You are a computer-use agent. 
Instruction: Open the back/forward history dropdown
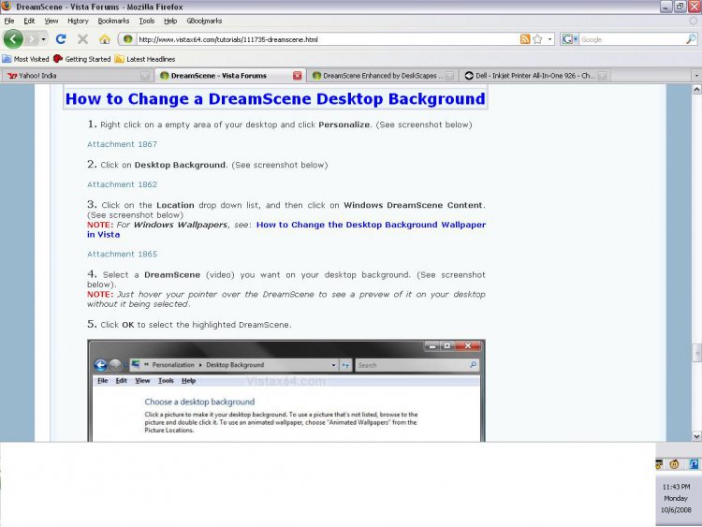click(43, 39)
